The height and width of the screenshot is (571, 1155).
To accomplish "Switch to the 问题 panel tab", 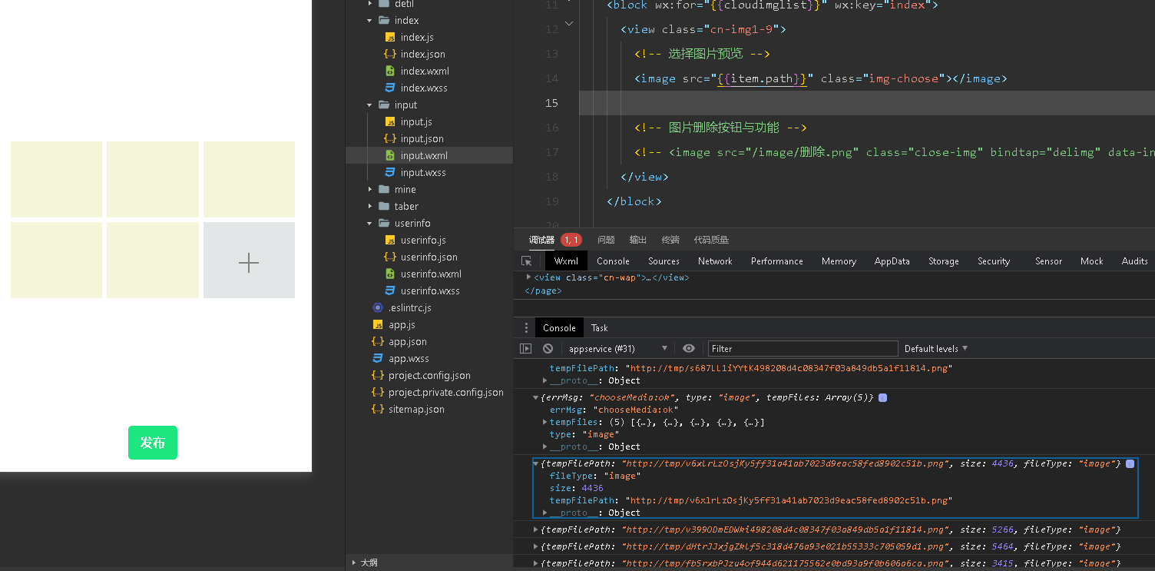I will pos(606,241).
